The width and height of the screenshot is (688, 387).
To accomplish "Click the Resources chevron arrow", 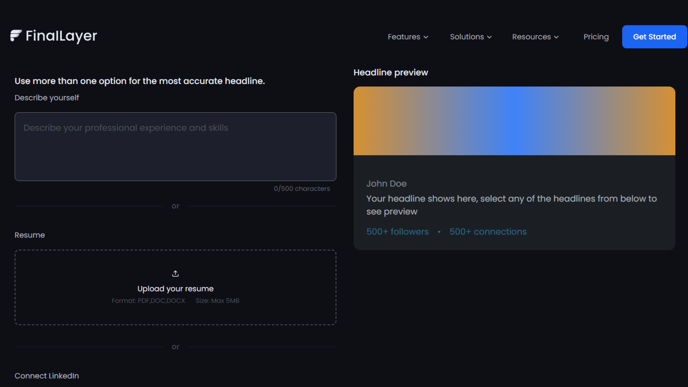I will 556,37.
